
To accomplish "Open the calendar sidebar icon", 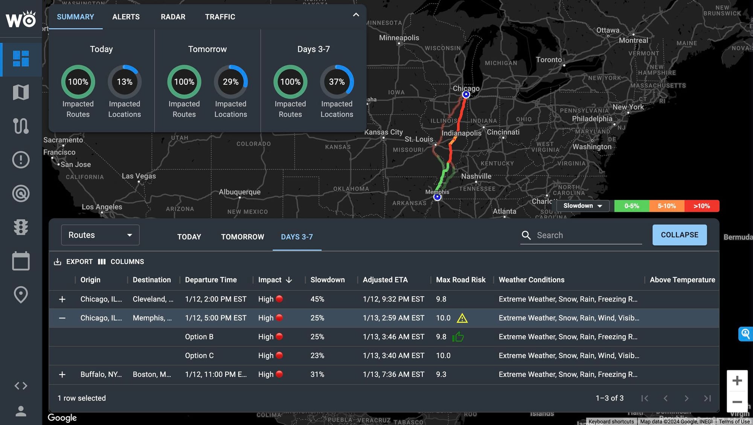I will [21, 261].
